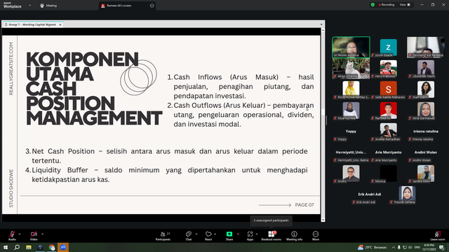This screenshot has height=252, width=449.
Task: Open File Explorer from taskbar
Action: (x=29, y=247)
